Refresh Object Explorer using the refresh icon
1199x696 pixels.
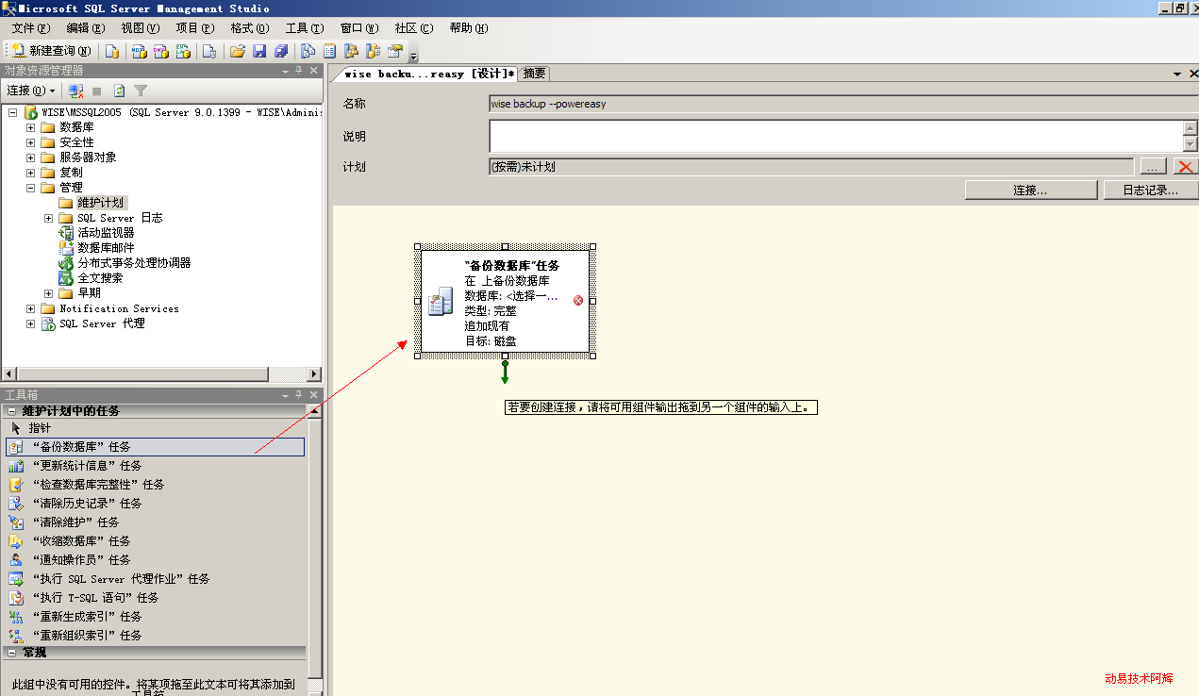pyautogui.click(x=120, y=91)
